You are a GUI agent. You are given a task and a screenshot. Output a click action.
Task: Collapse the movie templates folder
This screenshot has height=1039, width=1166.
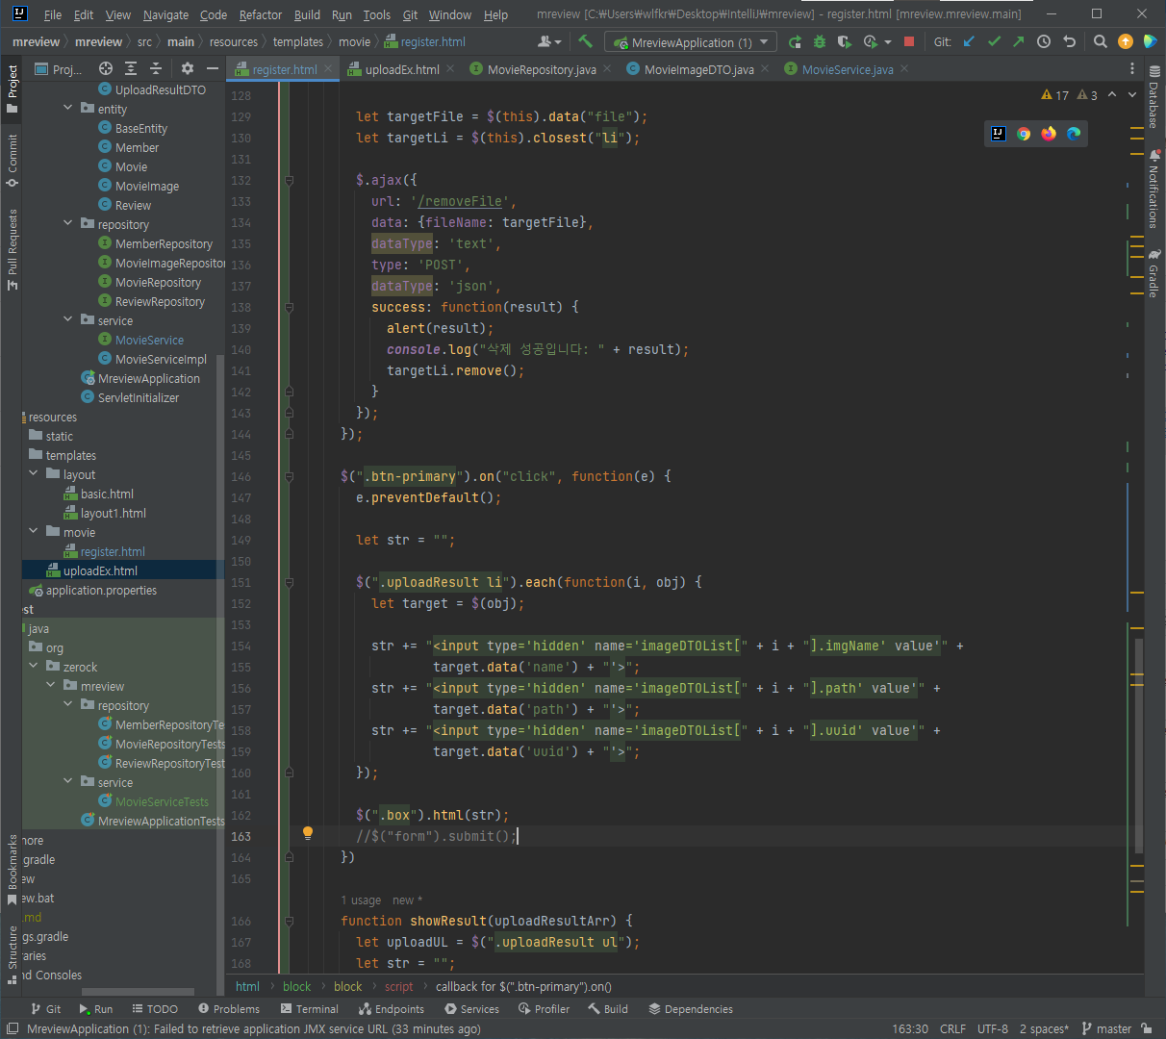[34, 532]
